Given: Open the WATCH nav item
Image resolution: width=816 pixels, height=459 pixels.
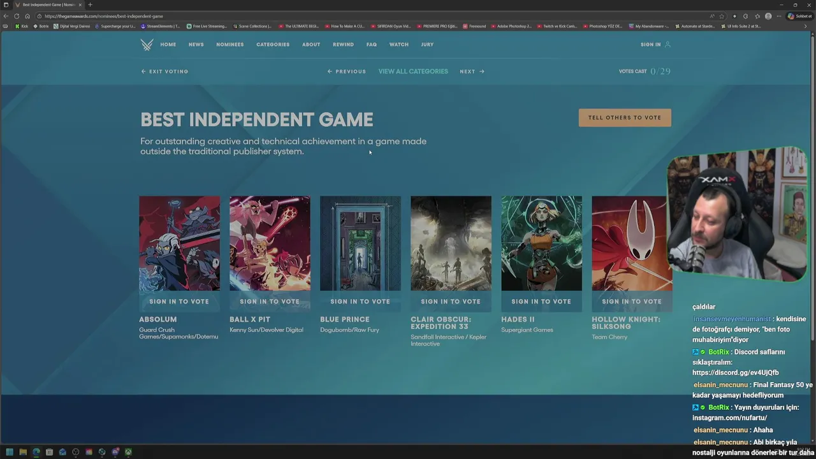Looking at the screenshot, I should point(399,45).
